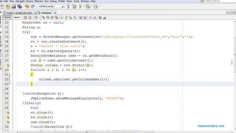This screenshot has height=133, width=236.
Task: Click the grayed Redo arrow icon
Action: [33, 7]
